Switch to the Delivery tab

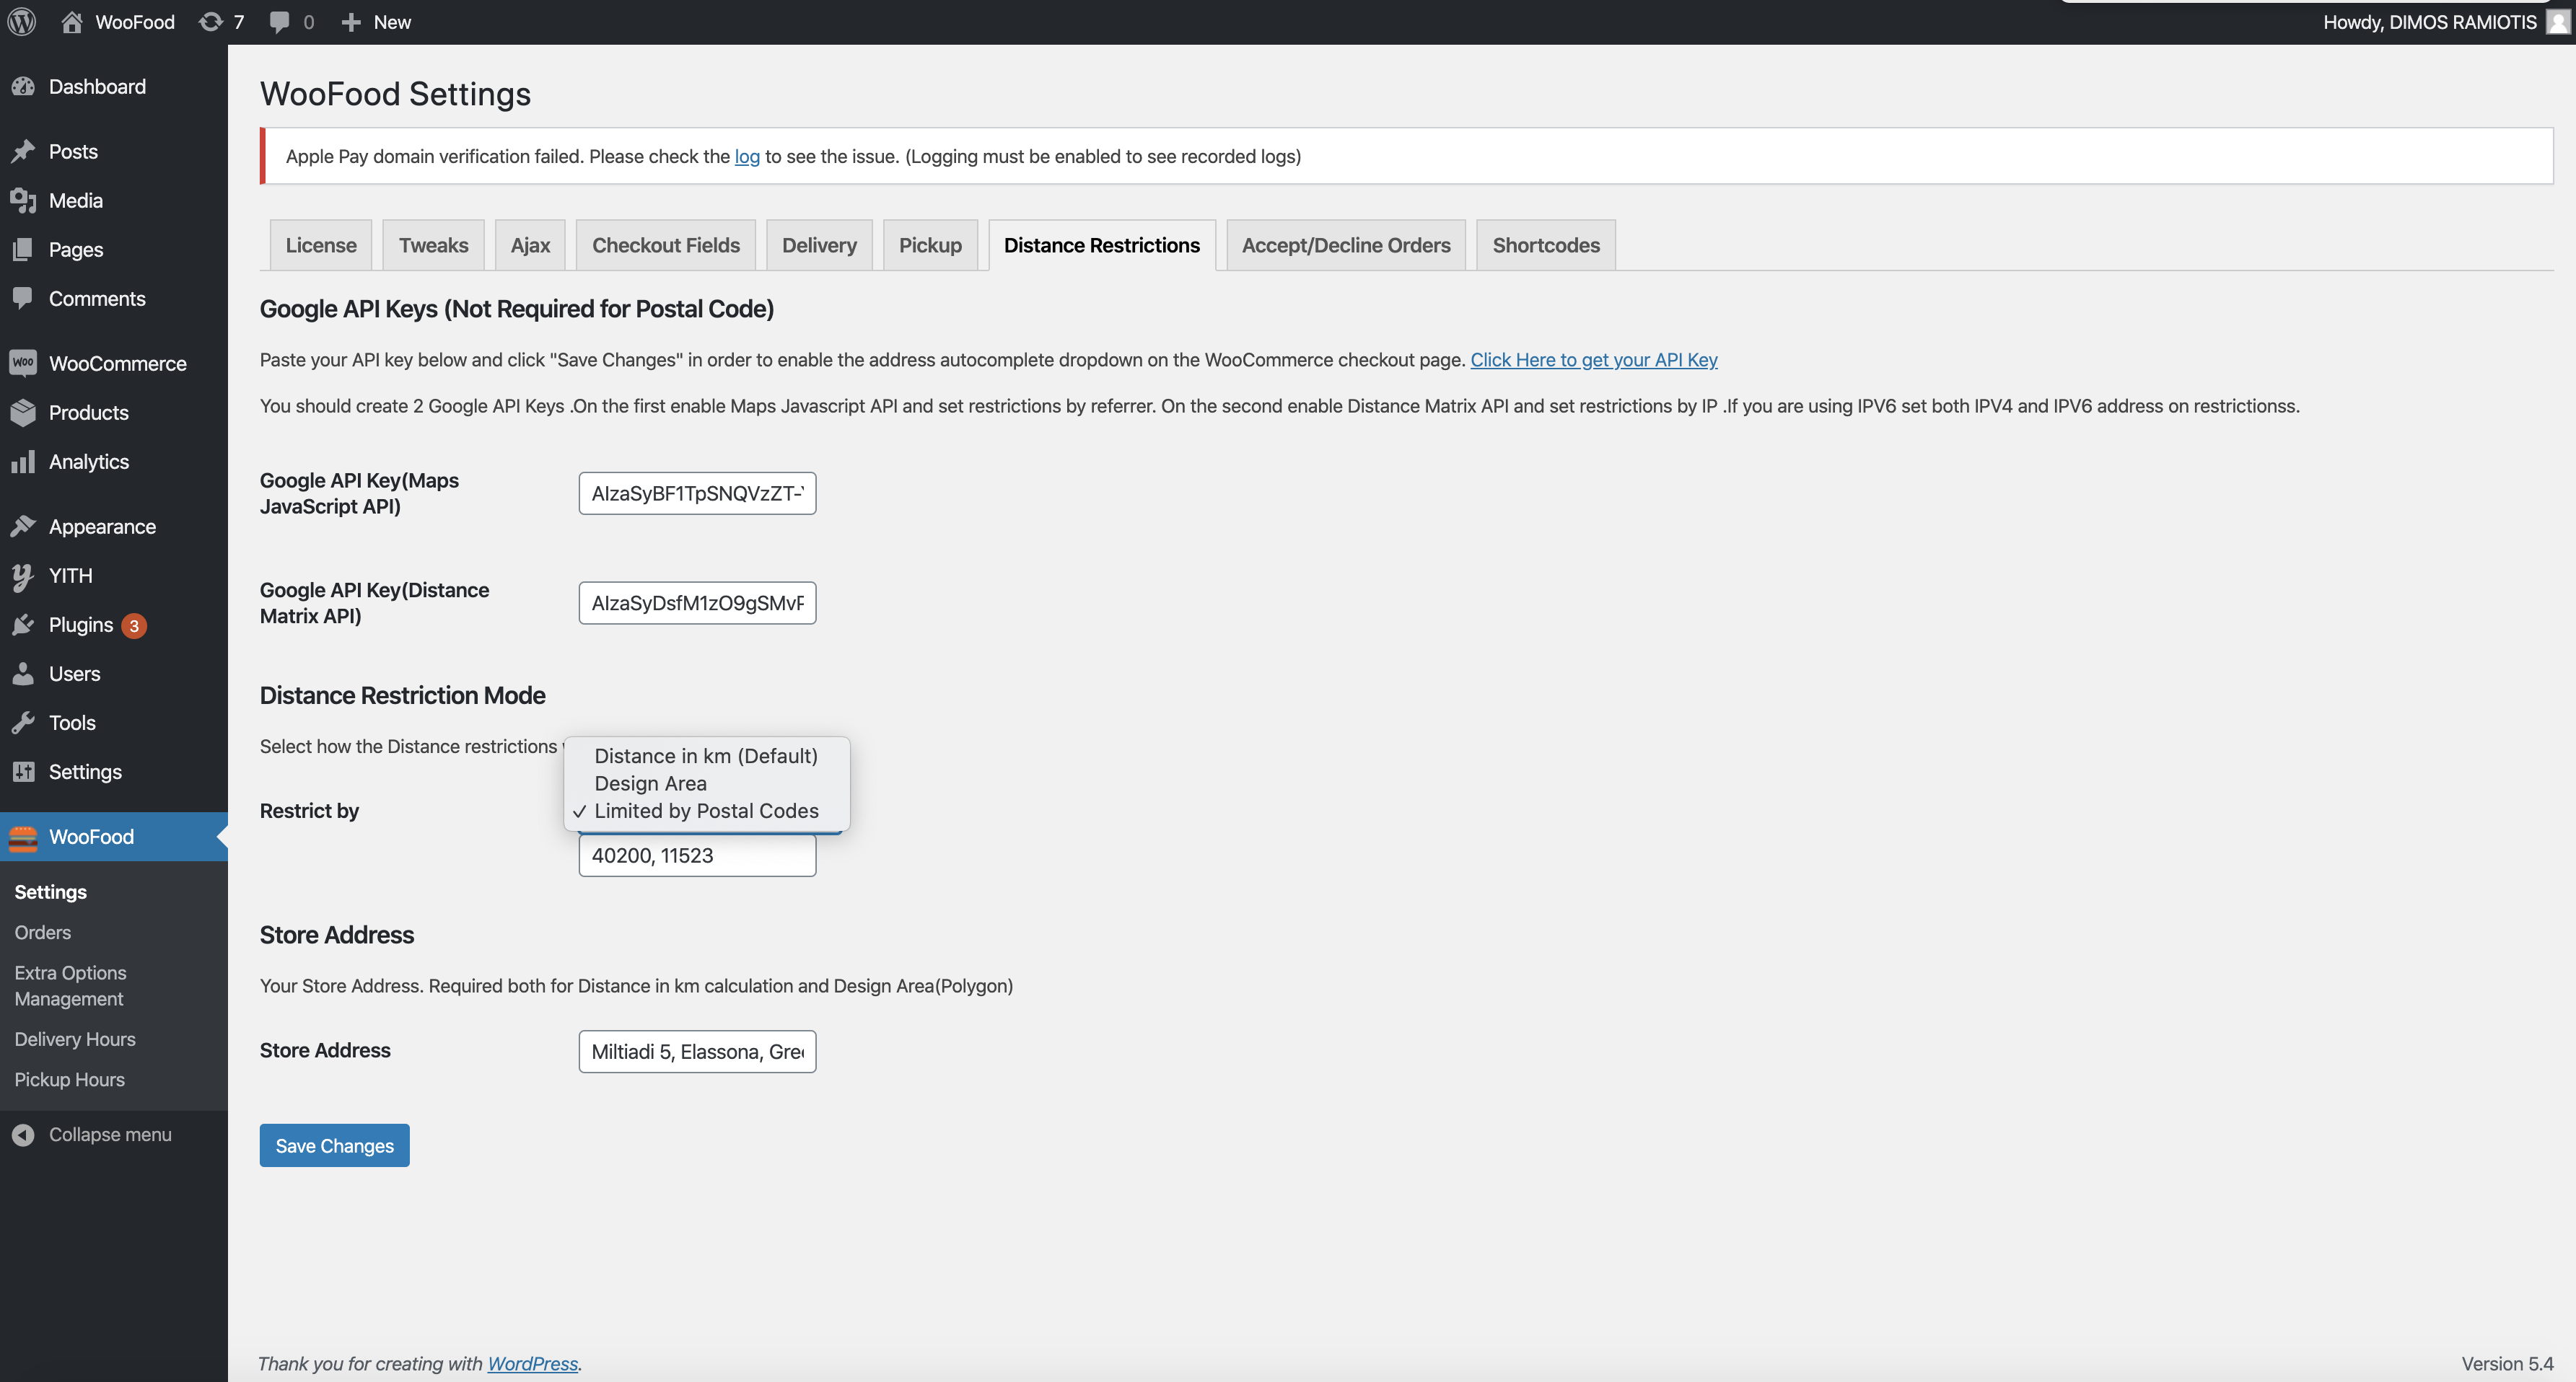(818, 245)
